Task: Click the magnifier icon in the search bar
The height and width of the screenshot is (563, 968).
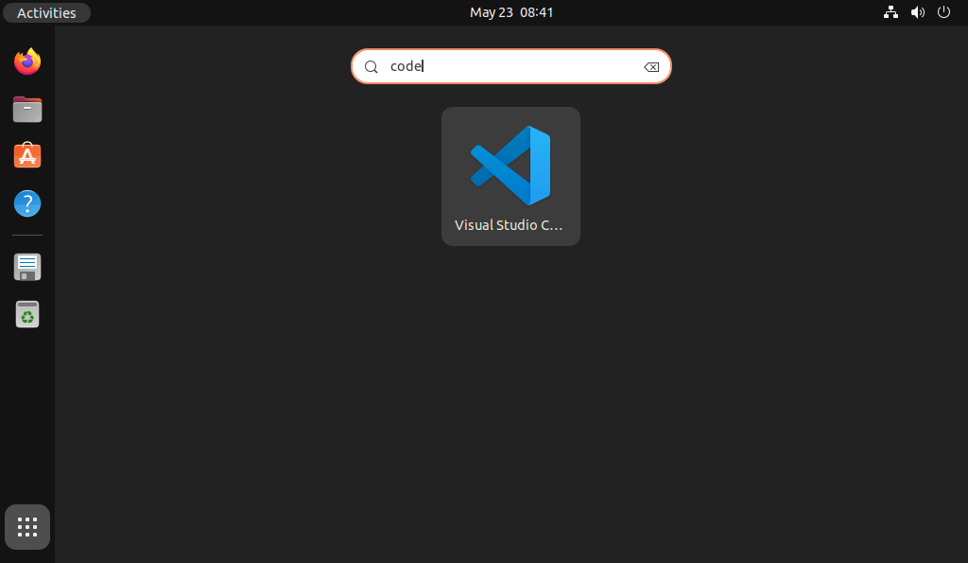Action: pyautogui.click(x=371, y=66)
